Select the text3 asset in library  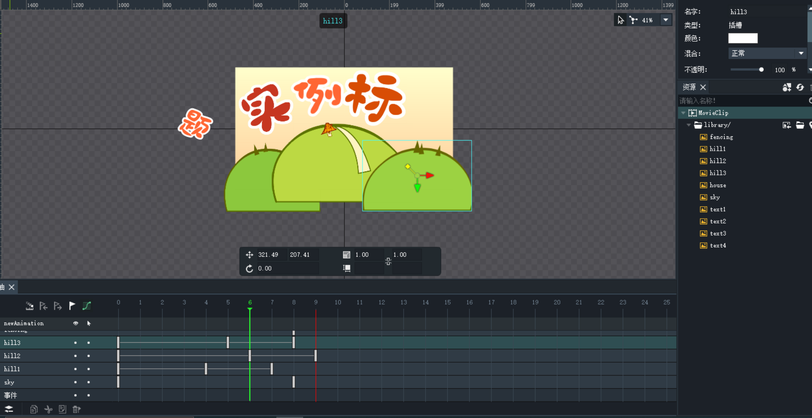718,234
